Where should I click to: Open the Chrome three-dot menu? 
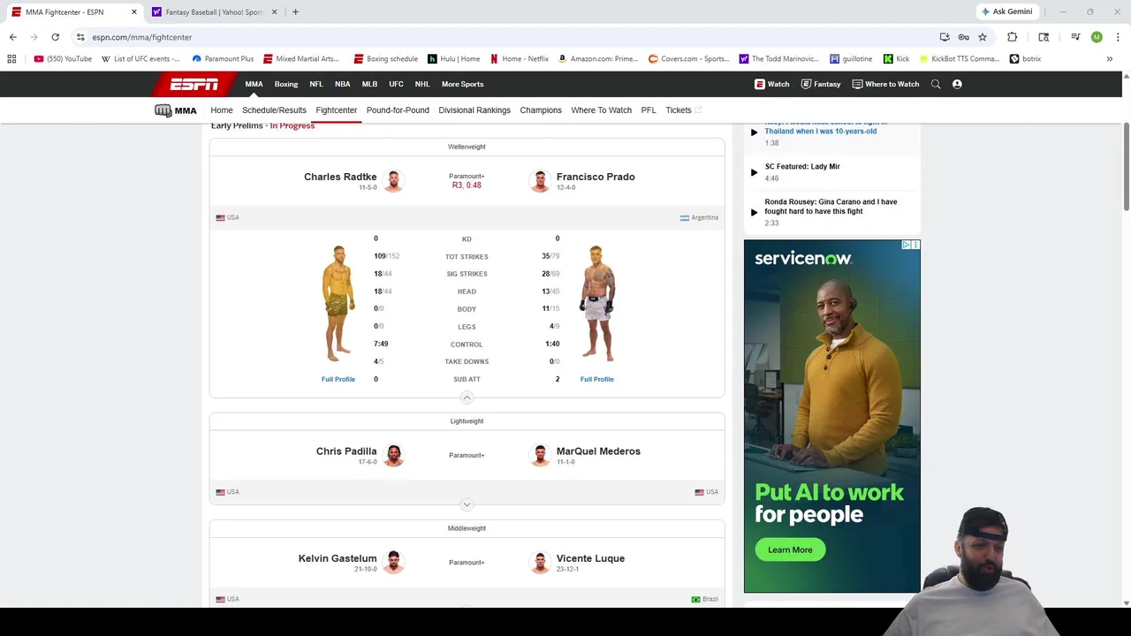click(1117, 37)
